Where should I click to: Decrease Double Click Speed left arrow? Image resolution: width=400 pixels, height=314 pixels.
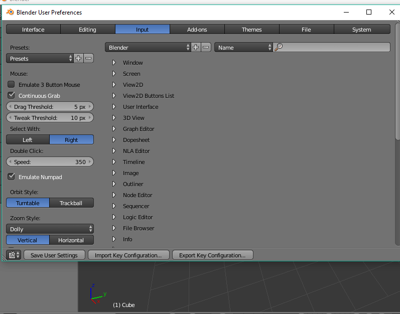pyautogui.click(x=10, y=162)
